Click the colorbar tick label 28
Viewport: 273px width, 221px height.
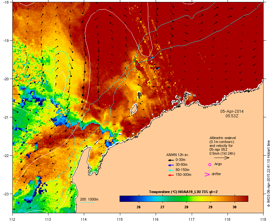[186, 207]
